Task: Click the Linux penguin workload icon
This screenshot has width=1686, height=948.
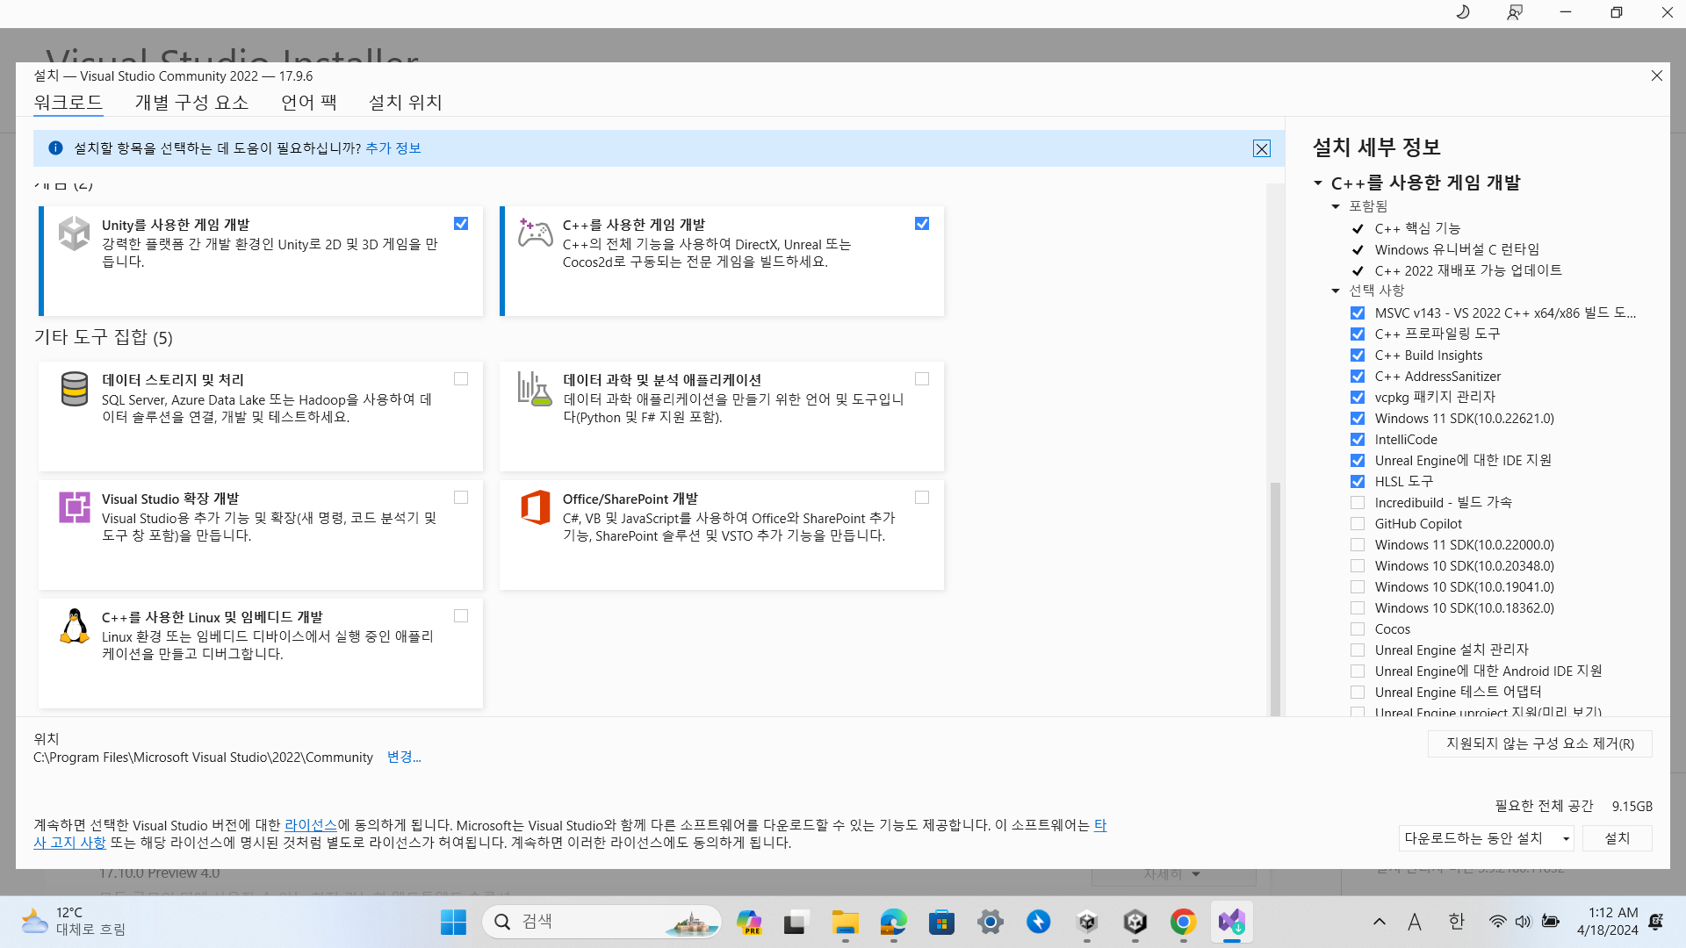Action: click(75, 626)
